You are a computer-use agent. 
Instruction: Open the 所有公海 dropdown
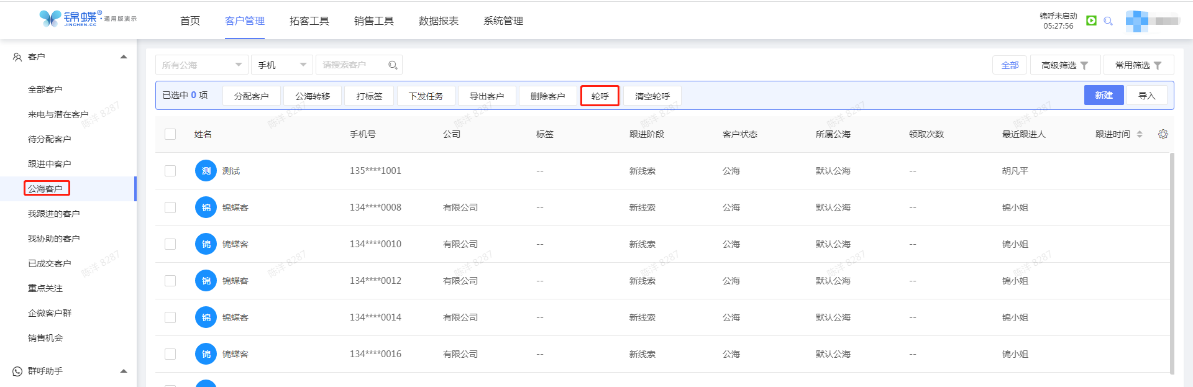tap(202, 65)
